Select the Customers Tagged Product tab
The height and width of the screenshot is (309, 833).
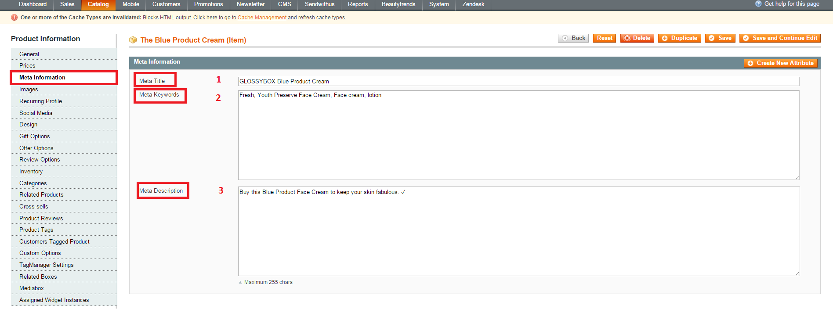[x=64, y=241]
